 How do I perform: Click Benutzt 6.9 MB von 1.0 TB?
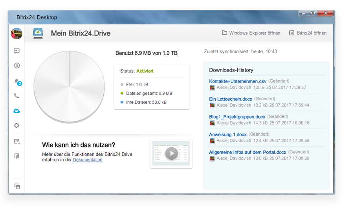pos(146,53)
